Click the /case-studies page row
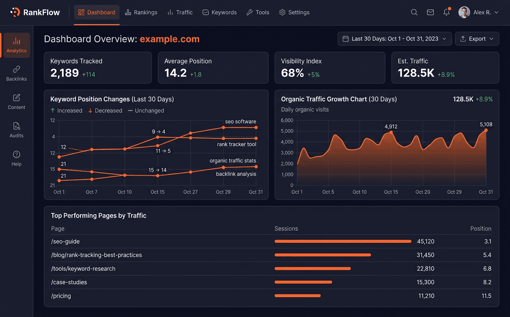 [271, 282]
